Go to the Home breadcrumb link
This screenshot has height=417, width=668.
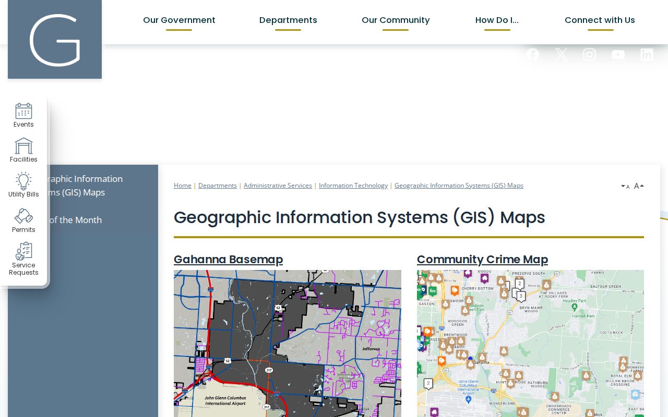pyautogui.click(x=183, y=186)
